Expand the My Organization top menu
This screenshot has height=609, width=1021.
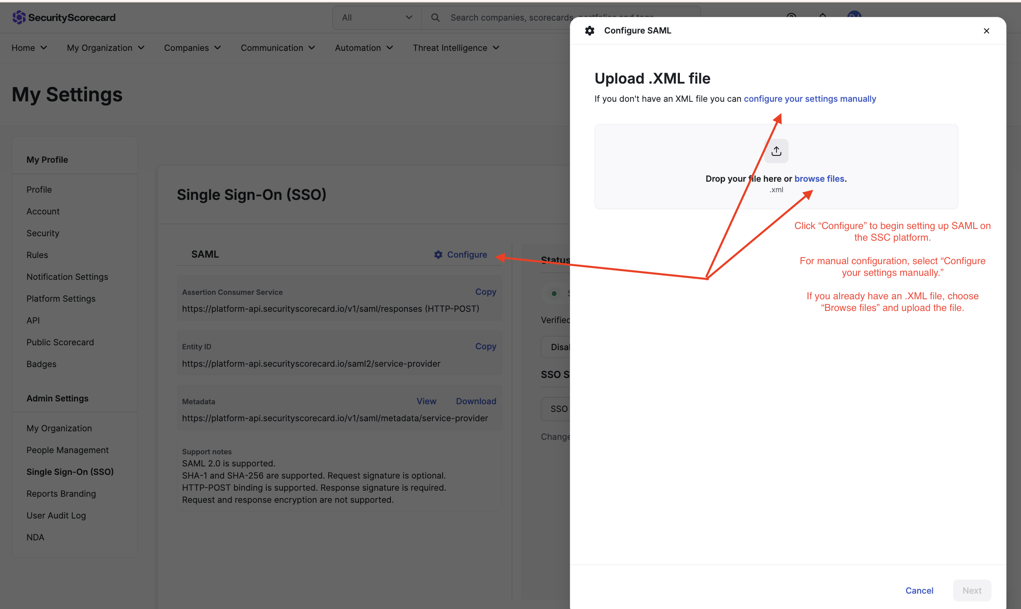click(105, 48)
